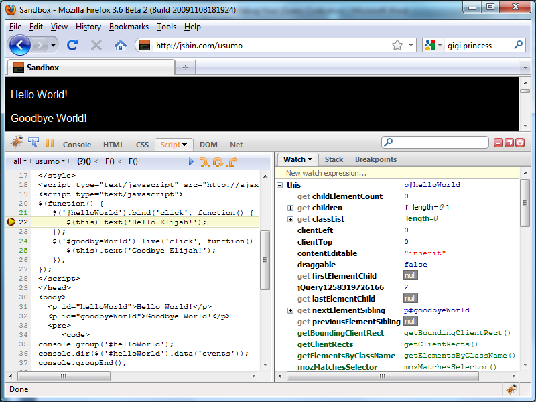Minimize Firebug with the red minus icon

point(498,143)
